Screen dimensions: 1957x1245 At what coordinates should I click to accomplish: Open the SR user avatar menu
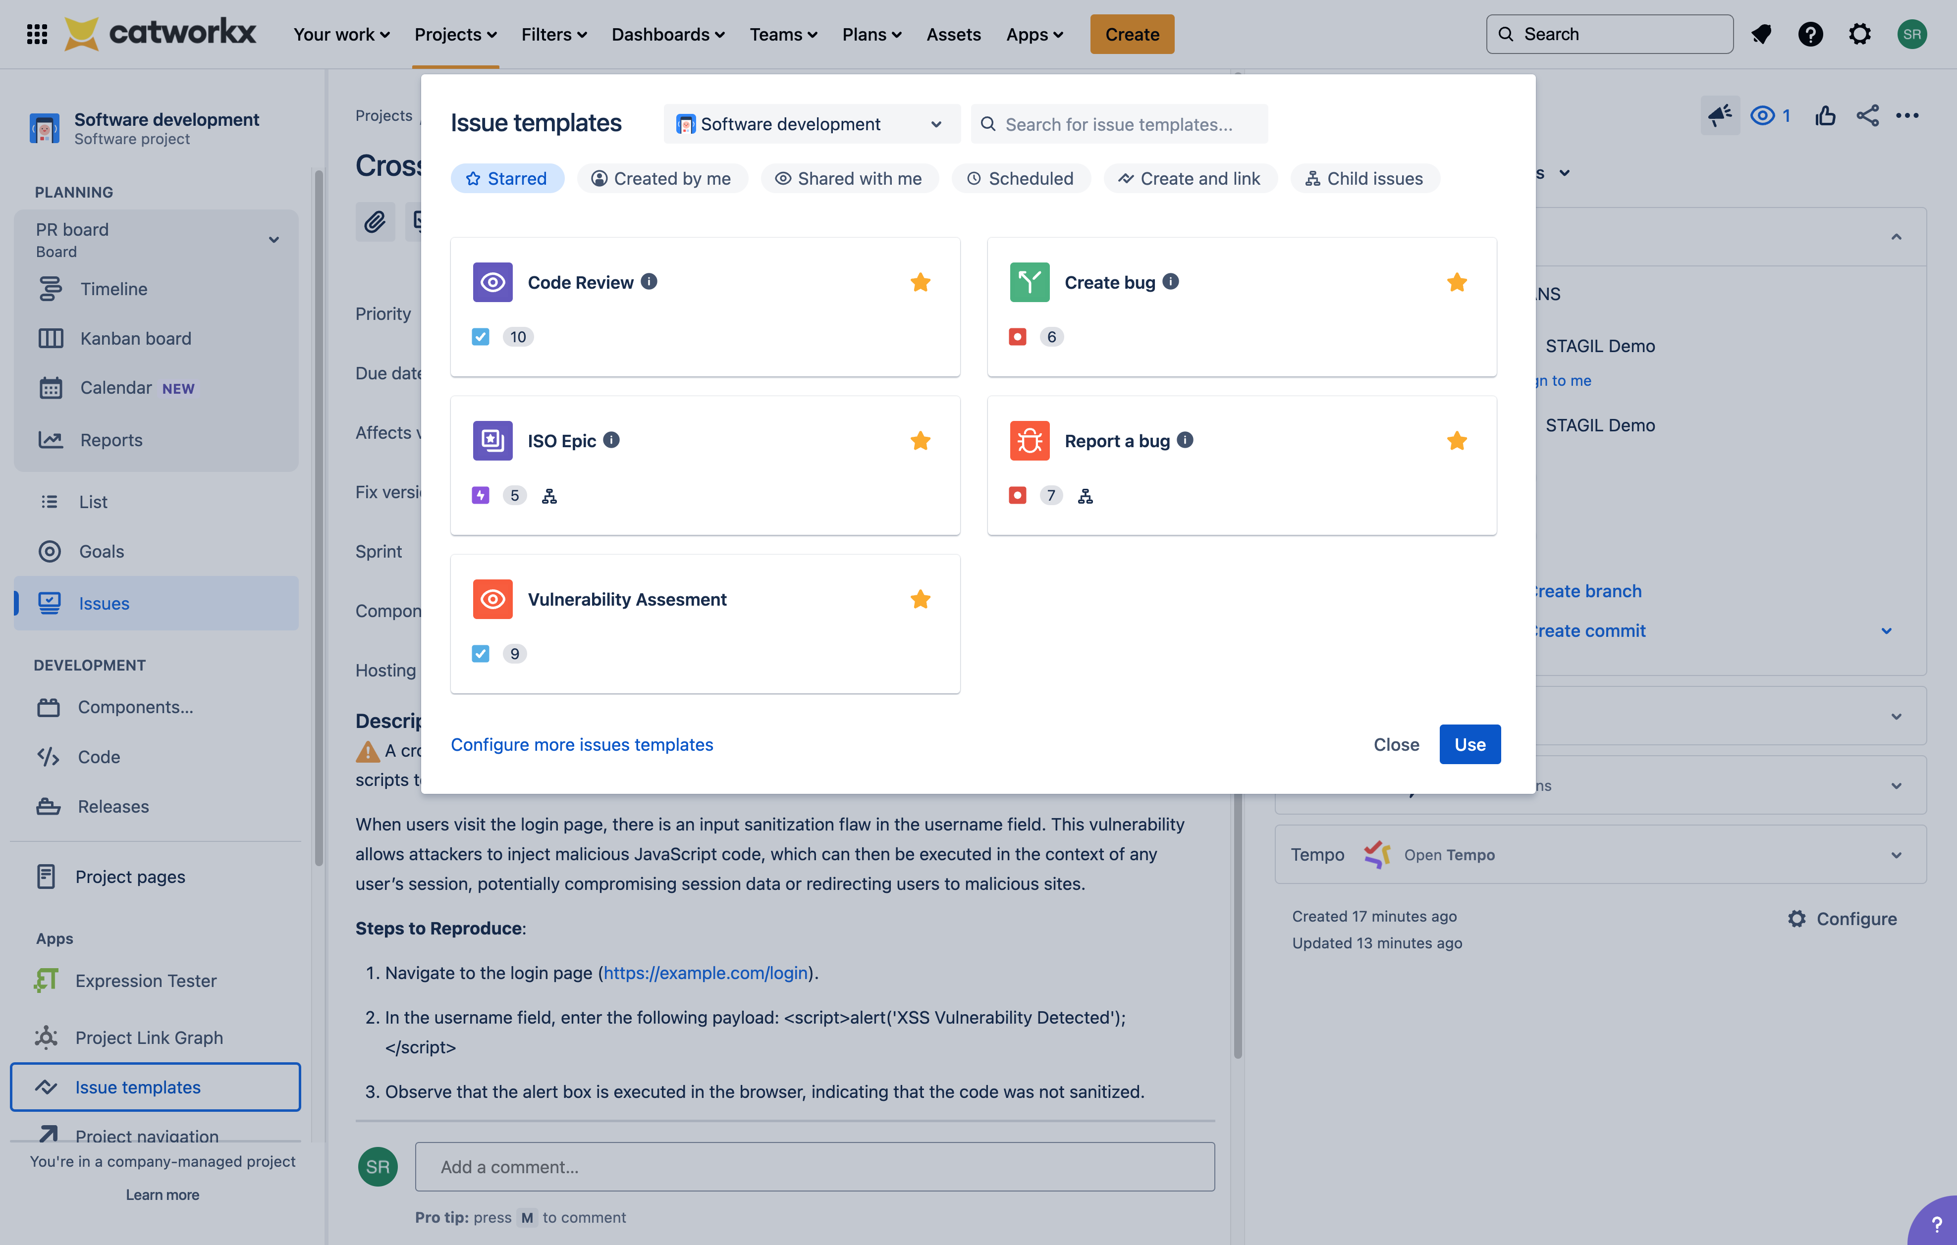click(1911, 34)
